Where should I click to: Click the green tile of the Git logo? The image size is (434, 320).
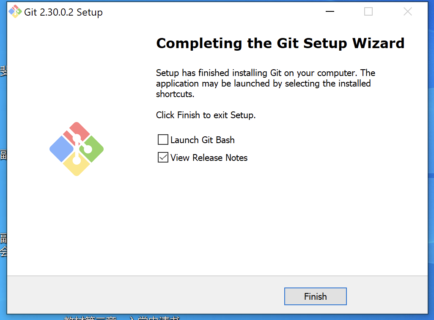point(93,148)
